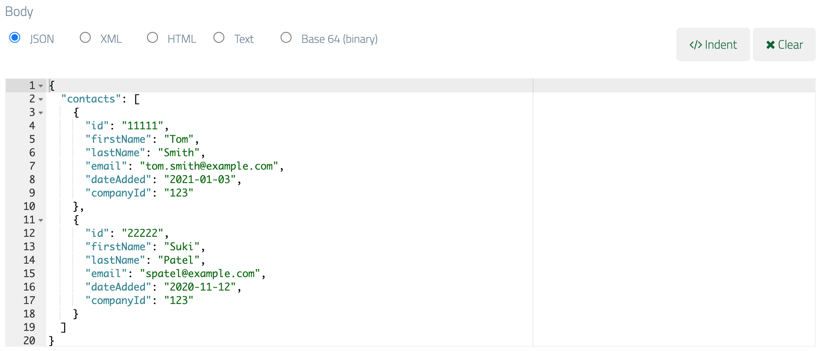Click the "Patel" last name value
Viewport: 820px width, 351px height.
pos(179,260)
